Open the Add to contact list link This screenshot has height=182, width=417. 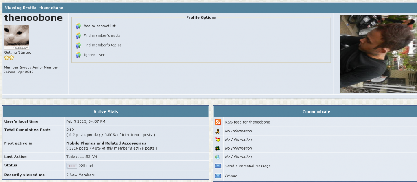tap(99, 26)
